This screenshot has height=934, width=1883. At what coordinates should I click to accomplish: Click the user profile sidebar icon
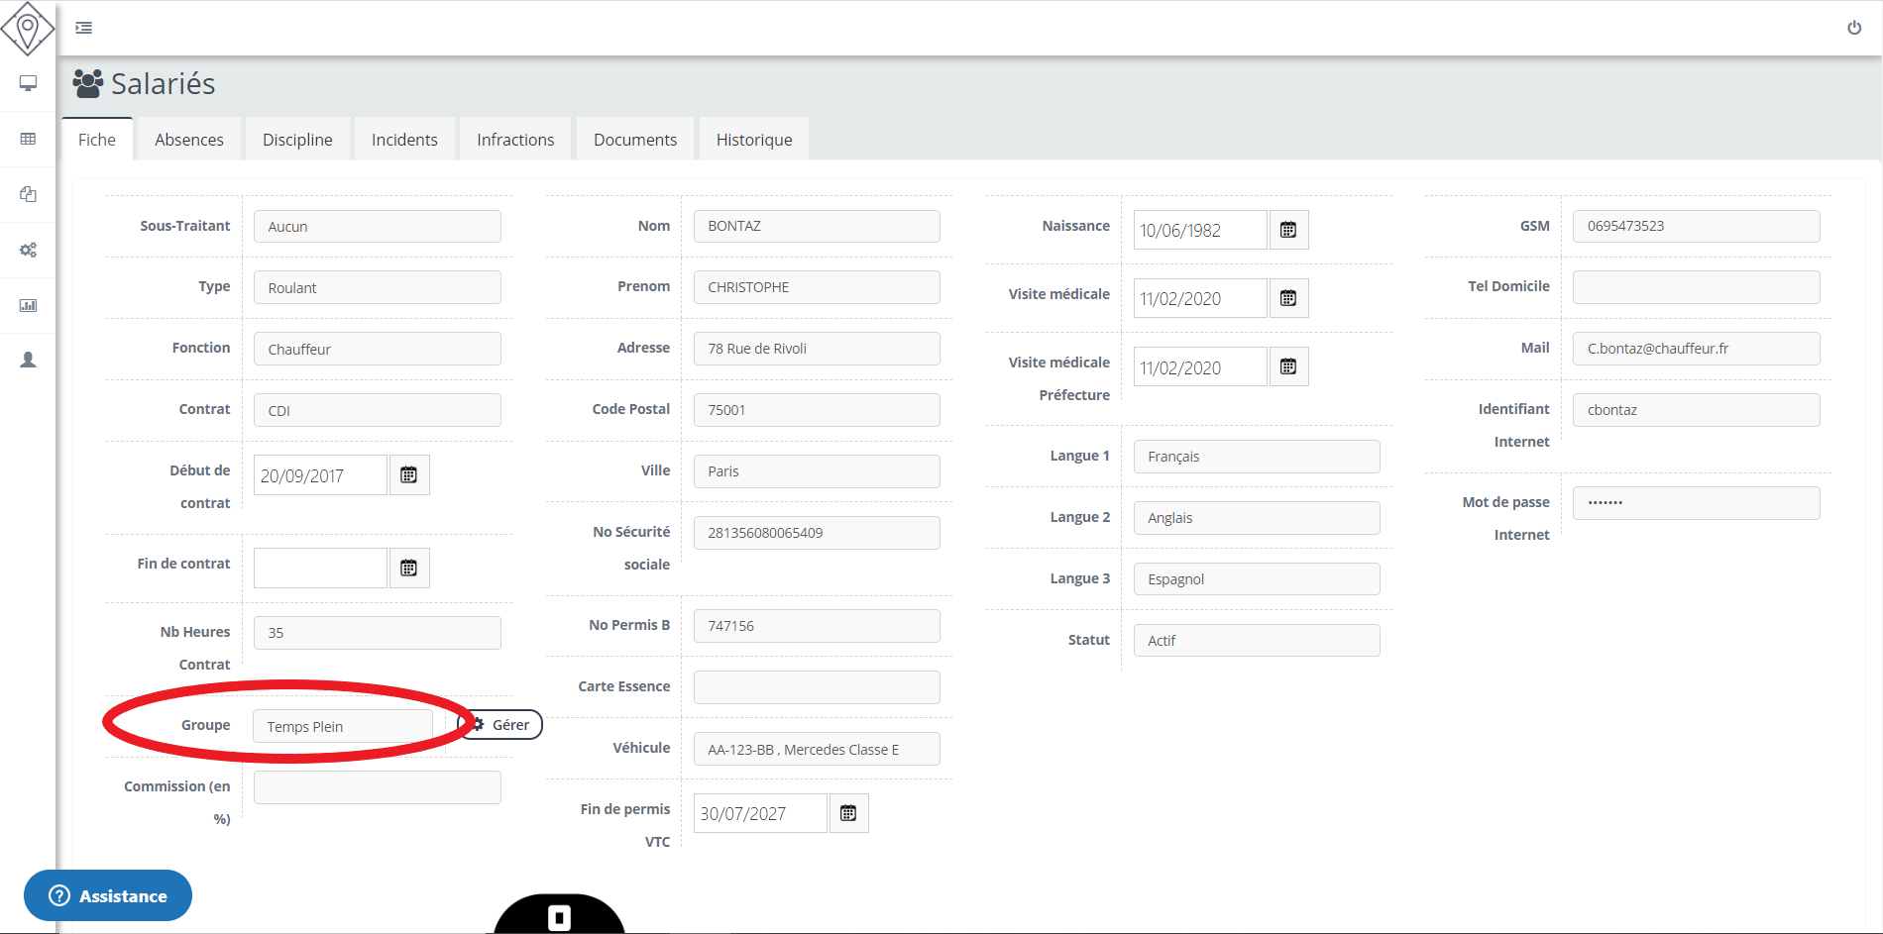pyautogui.click(x=28, y=360)
